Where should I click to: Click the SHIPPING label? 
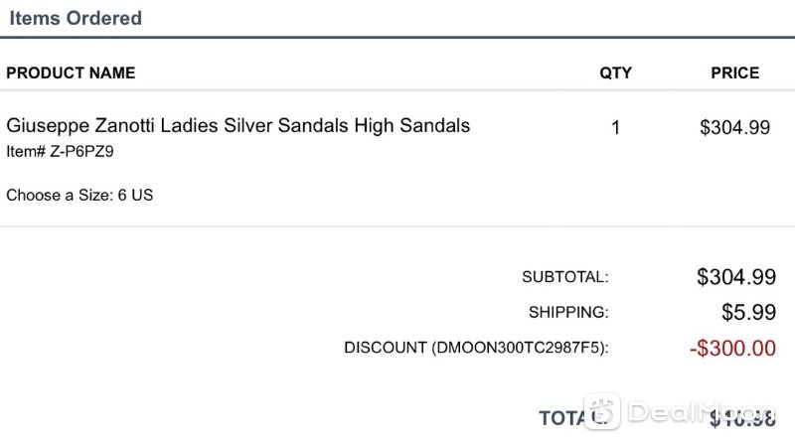pyautogui.click(x=568, y=312)
